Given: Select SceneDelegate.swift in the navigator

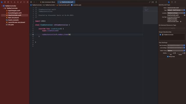Looking at the screenshot, I should 15,13.
